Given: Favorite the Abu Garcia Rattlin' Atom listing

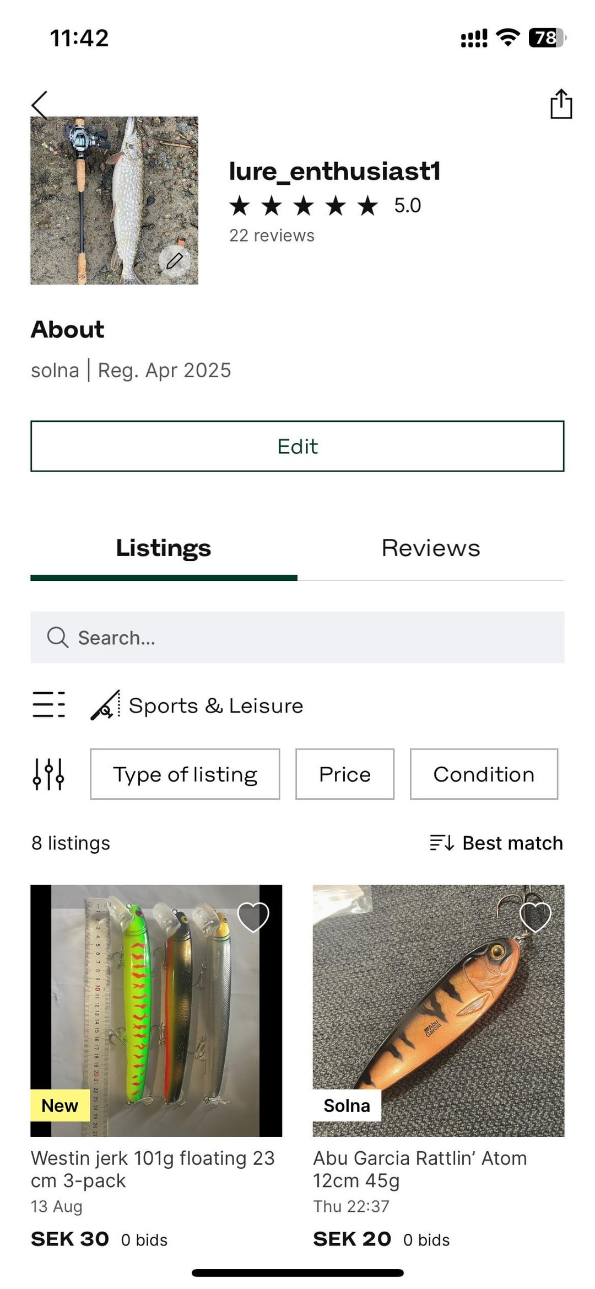Looking at the screenshot, I should (535, 917).
